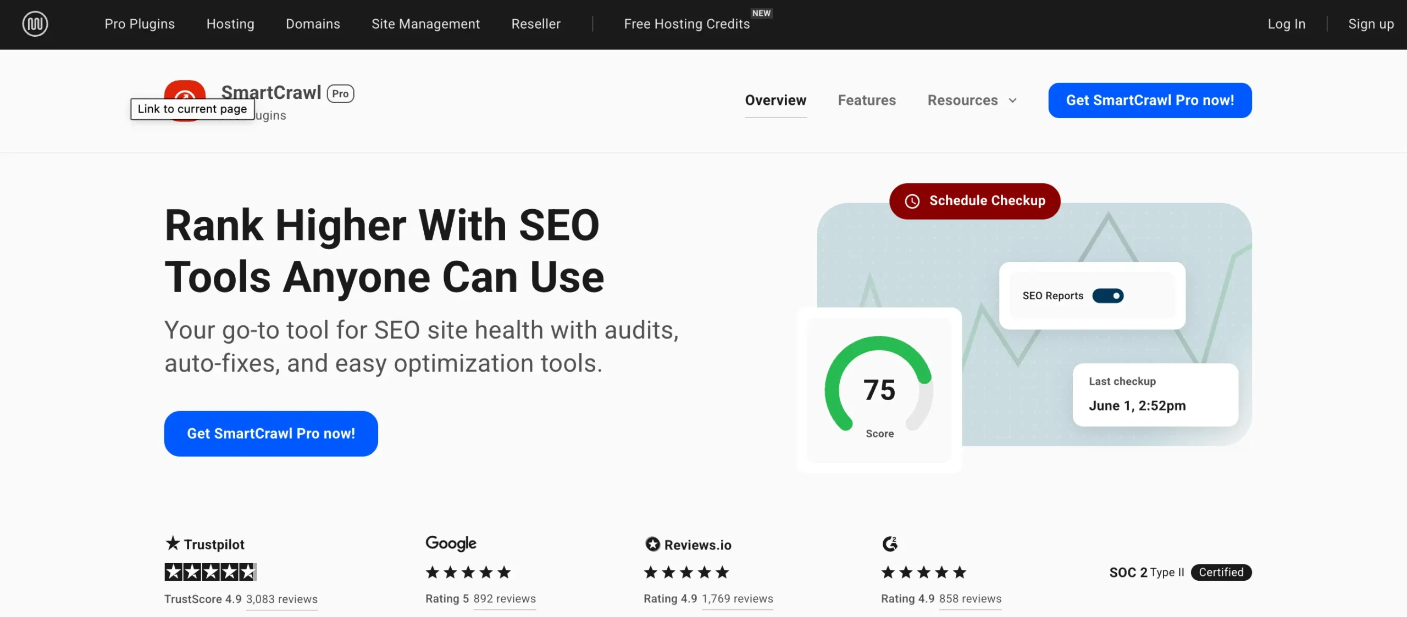Click the Google logo above its rating
1407x617 pixels.
(450, 543)
